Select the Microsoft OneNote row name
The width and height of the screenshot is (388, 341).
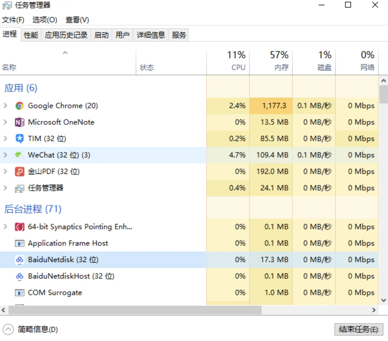pyautogui.click(x=61, y=122)
